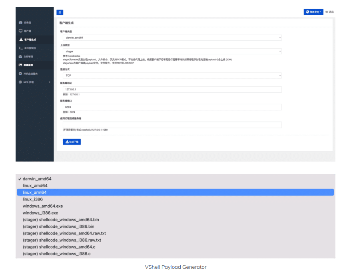
Task: Expand NPS 代理 submenu chevron
Action: pyautogui.click(x=50, y=82)
